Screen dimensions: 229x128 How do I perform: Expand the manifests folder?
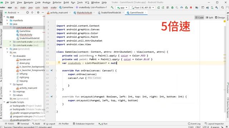tap(7, 20)
